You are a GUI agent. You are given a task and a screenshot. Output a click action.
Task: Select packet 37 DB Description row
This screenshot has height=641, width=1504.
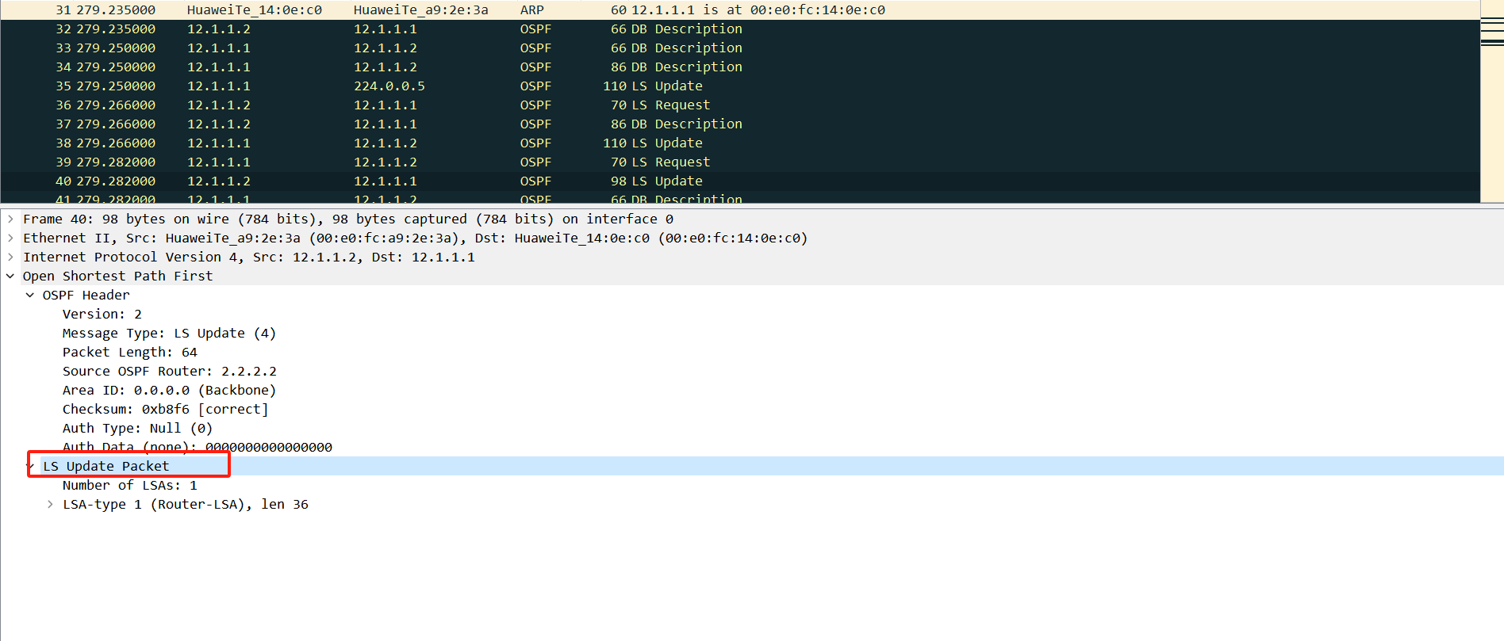[740, 124]
